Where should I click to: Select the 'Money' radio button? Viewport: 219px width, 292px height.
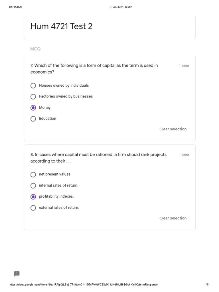[x=33, y=108]
